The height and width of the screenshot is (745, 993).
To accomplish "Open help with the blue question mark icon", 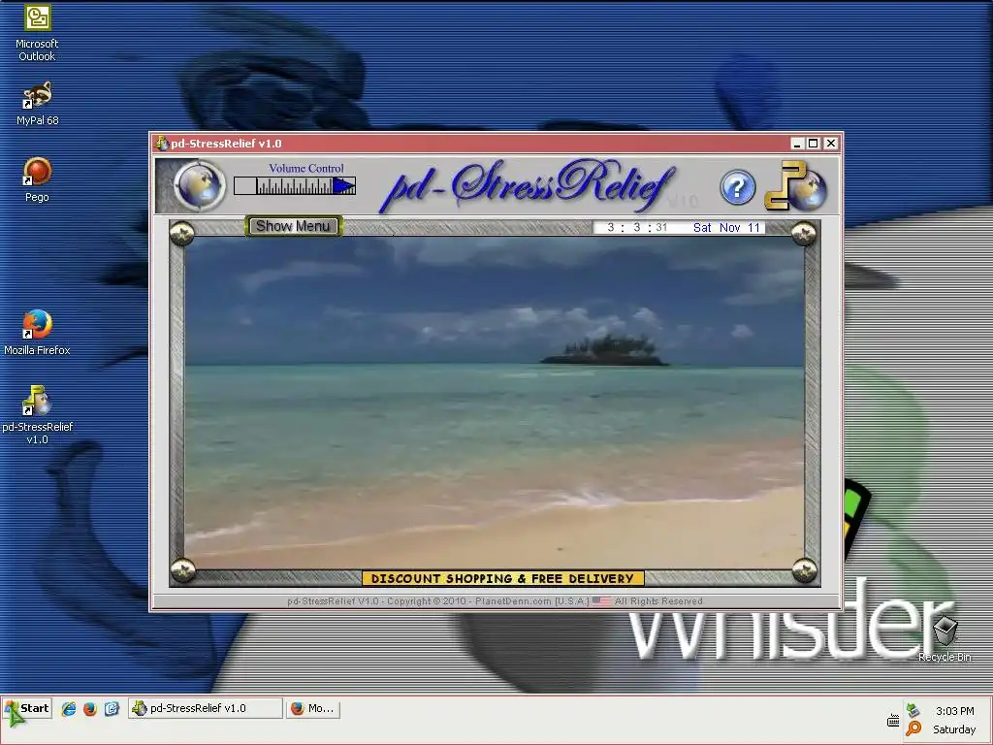I will (737, 187).
